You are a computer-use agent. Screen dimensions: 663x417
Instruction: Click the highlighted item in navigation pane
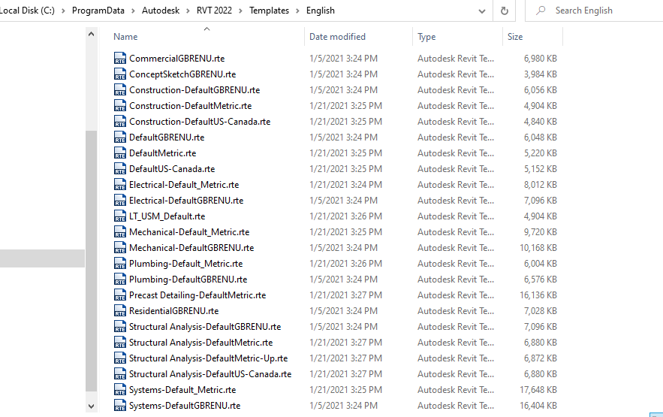click(x=42, y=258)
